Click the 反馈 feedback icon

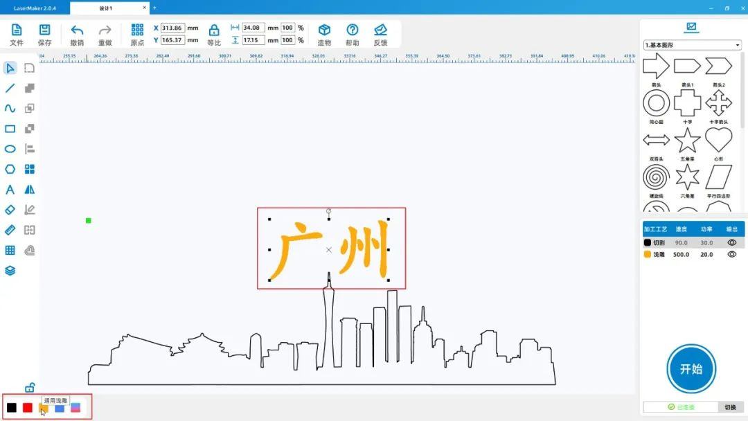(380, 30)
